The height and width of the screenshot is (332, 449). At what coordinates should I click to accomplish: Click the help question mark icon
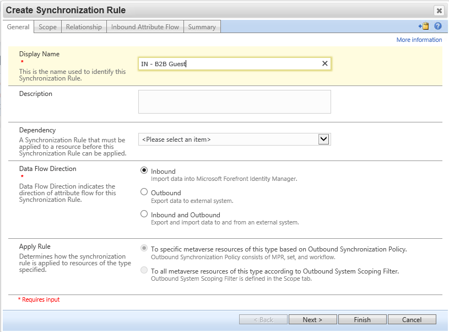[x=438, y=26]
